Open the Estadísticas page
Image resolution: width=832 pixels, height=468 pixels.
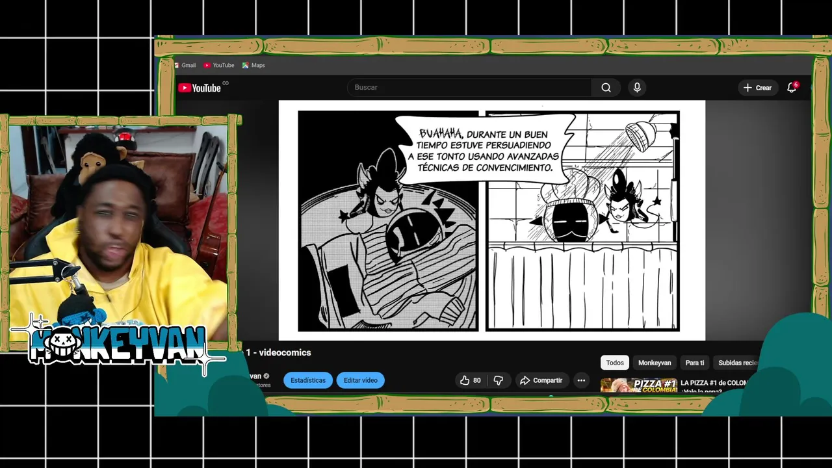tap(308, 380)
